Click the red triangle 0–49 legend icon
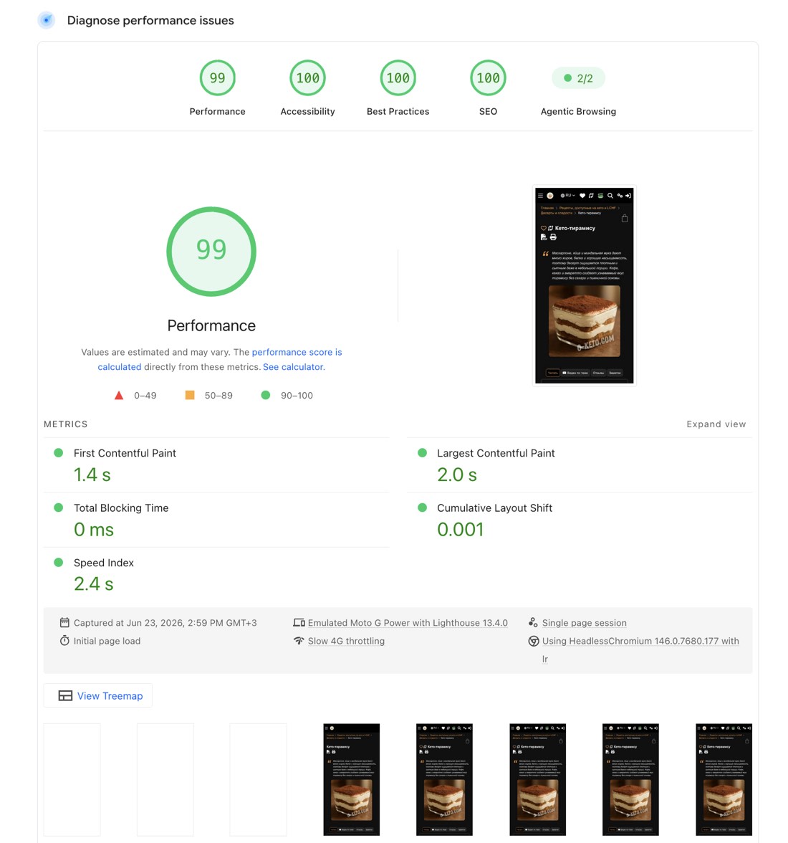This screenshot has width=788, height=843. 119,395
